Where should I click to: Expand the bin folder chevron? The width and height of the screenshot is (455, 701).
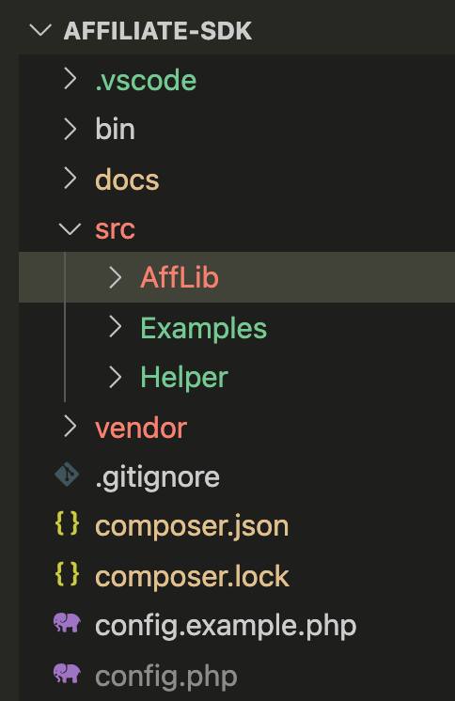[71, 129]
